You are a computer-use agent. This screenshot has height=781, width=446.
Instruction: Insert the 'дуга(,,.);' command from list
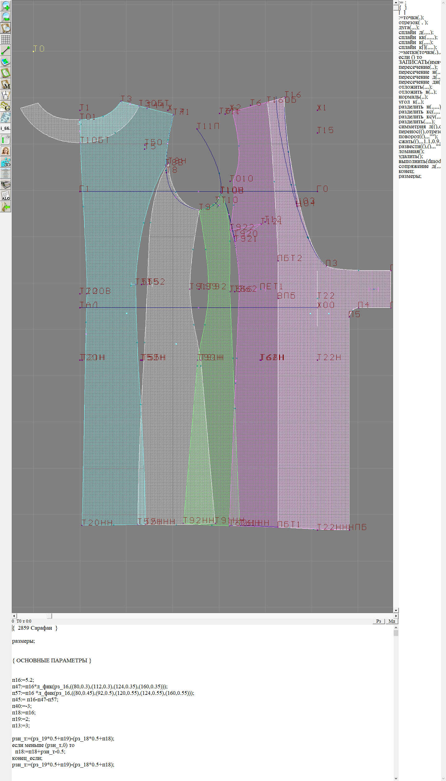click(409, 28)
